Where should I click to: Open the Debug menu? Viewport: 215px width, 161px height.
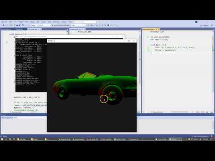pos(32,22)
